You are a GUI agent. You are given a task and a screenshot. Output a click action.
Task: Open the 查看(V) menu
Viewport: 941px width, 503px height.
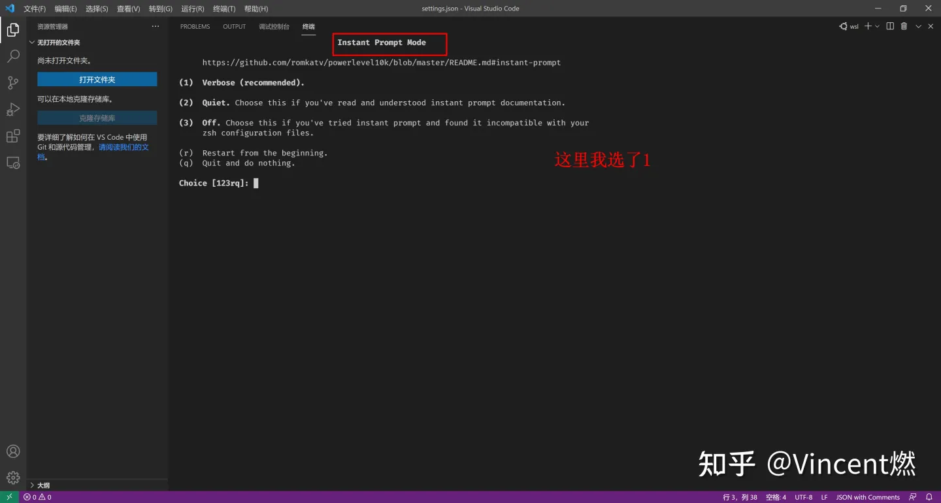click(x=128, y=8)
